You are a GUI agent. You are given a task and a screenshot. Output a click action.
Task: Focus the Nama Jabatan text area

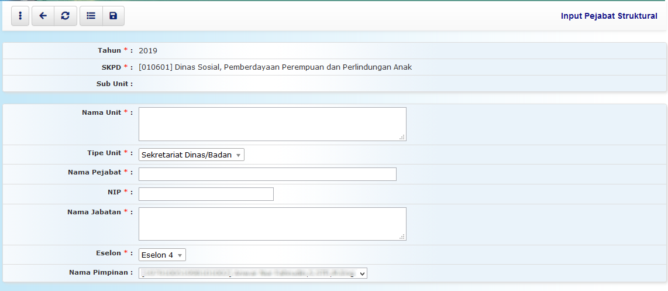(x=272, y=223)
